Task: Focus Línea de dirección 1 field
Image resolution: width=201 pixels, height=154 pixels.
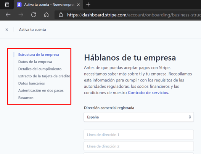Action: (139, 135)
